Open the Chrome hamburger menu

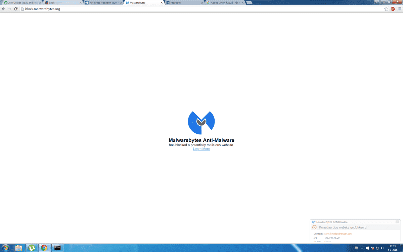pos(400,9)
